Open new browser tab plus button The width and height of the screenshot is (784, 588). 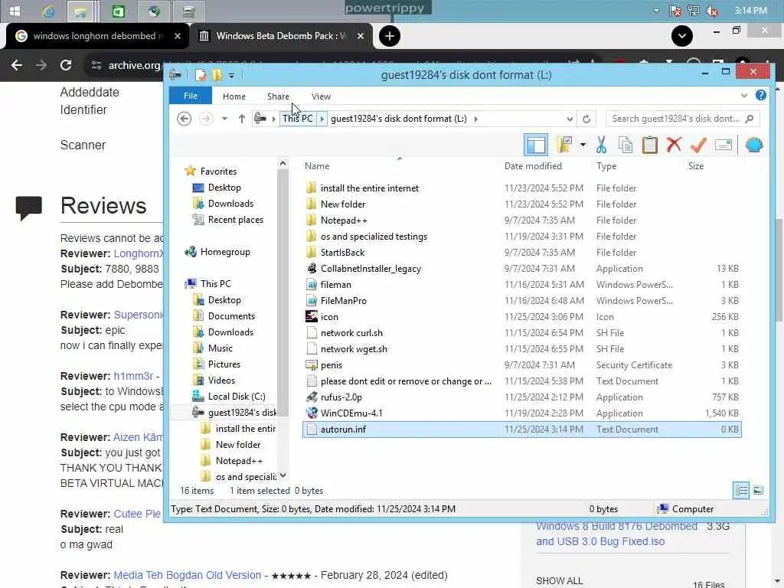pos(390,36)
